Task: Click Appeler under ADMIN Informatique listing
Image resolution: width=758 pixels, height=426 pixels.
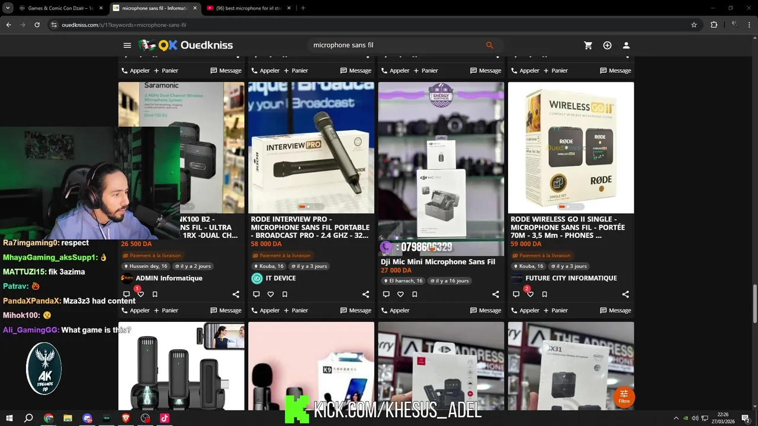Action: click(x=136, y=310)
